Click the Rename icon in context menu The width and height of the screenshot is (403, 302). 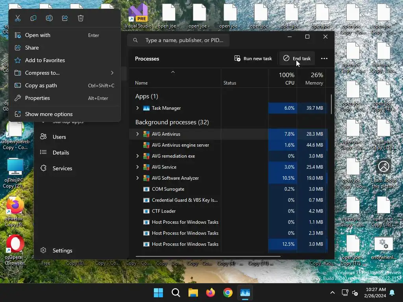click(x=49, y=18)
